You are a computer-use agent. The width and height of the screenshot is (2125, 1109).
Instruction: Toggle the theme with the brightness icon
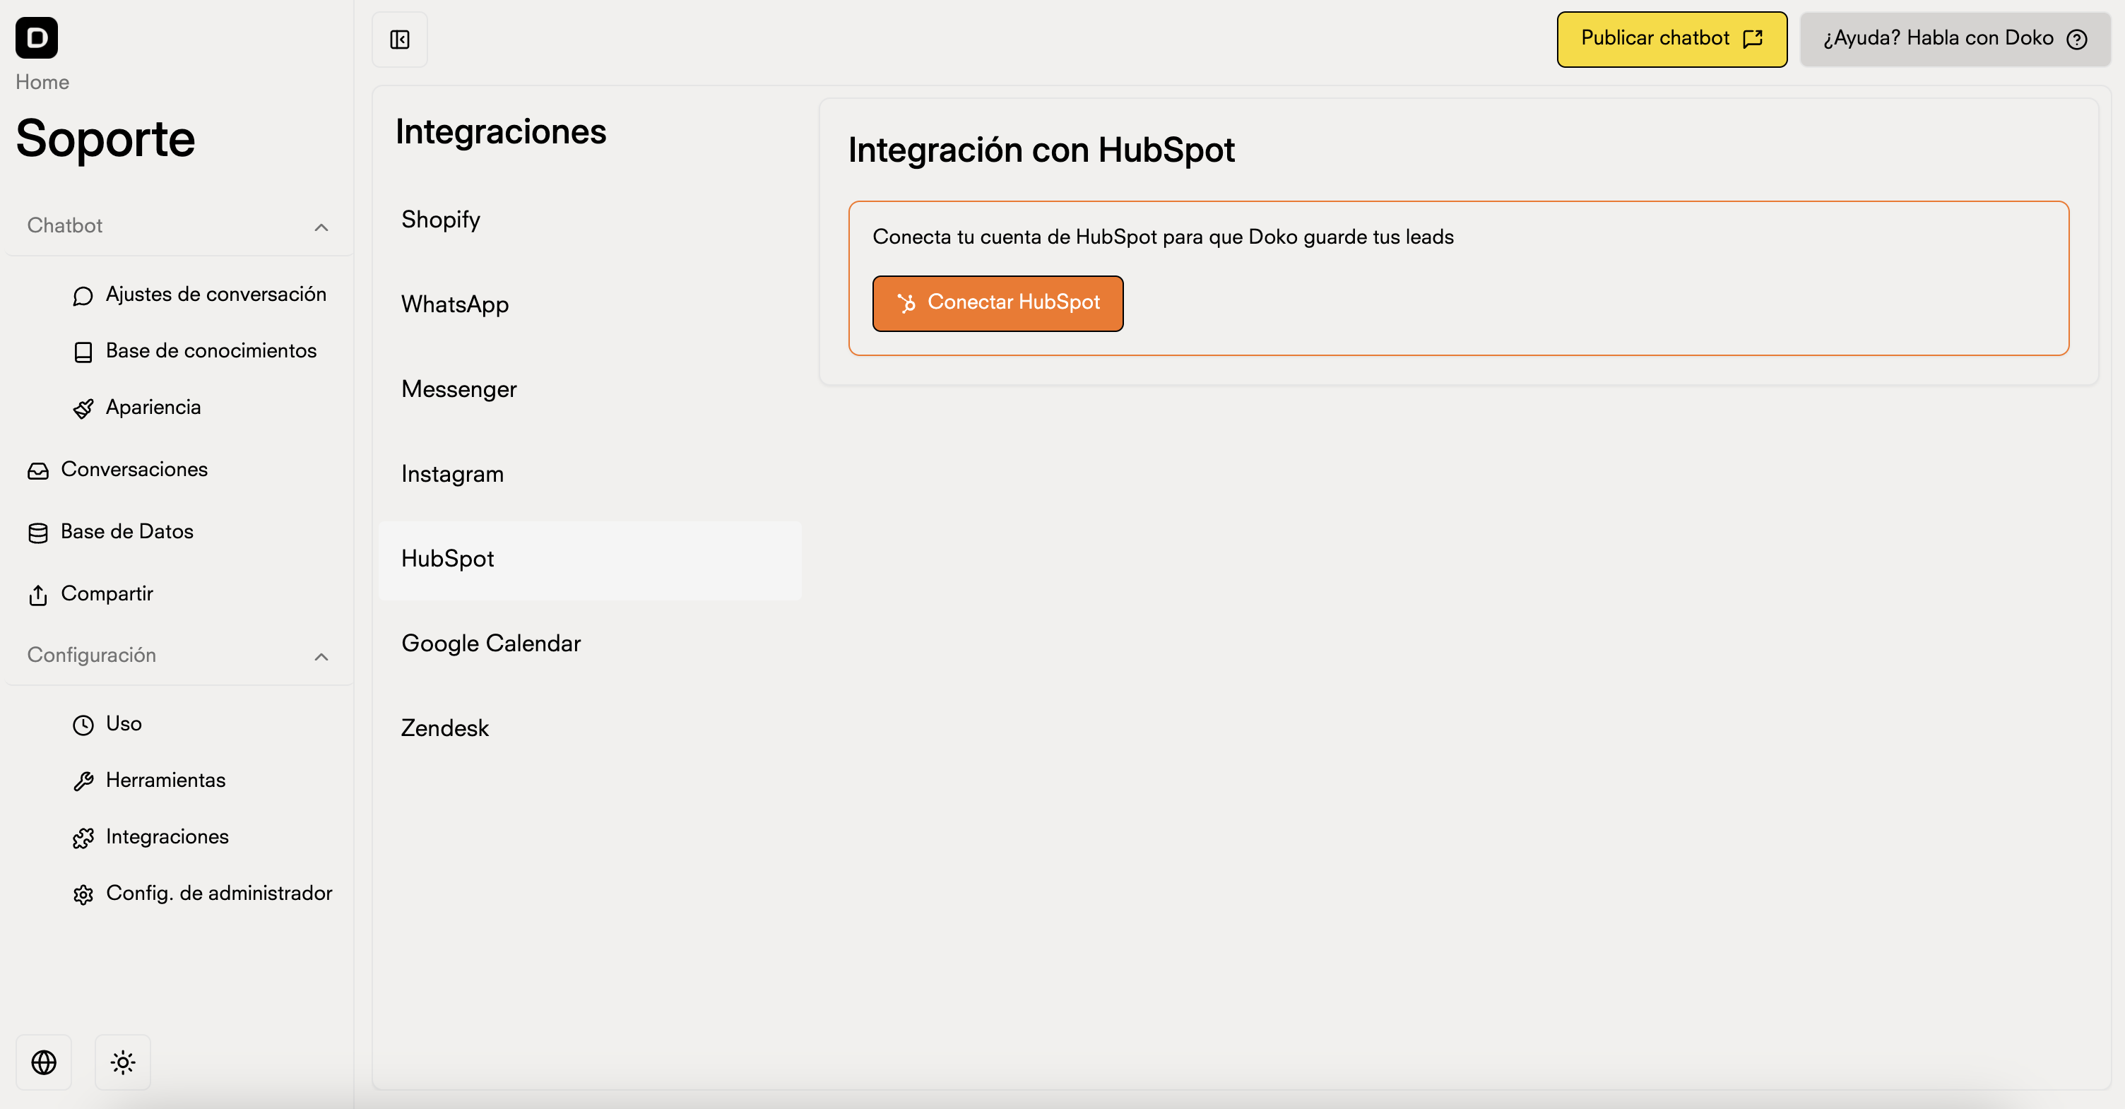click(122, 1062)
